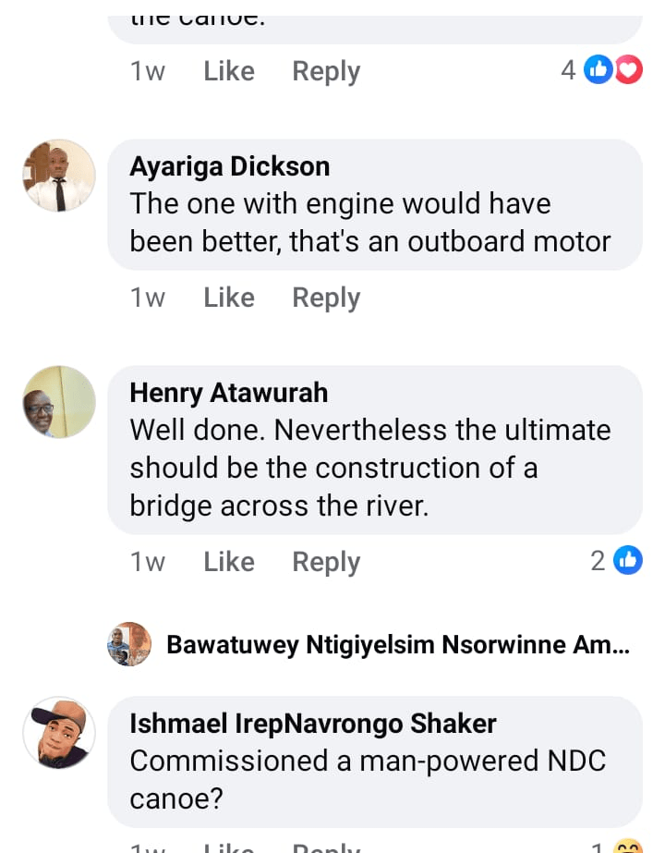
Task: Reply to Henry Atawurah's comment
Action: click(x=326, y=562)
